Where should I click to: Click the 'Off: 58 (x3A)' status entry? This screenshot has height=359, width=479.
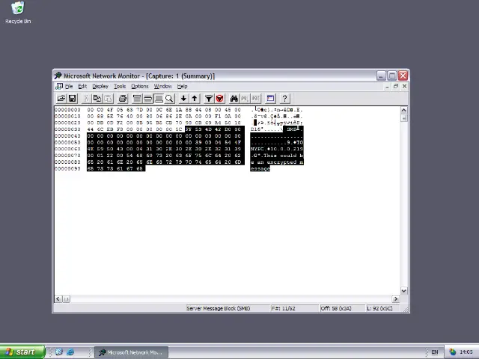(336, 308)
